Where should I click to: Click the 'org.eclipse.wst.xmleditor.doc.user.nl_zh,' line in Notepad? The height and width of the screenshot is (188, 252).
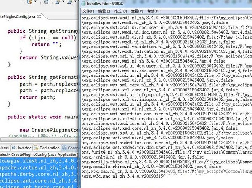(166, 114)
